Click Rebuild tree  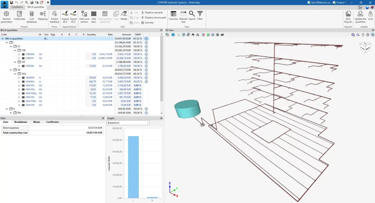pos(183,17)
